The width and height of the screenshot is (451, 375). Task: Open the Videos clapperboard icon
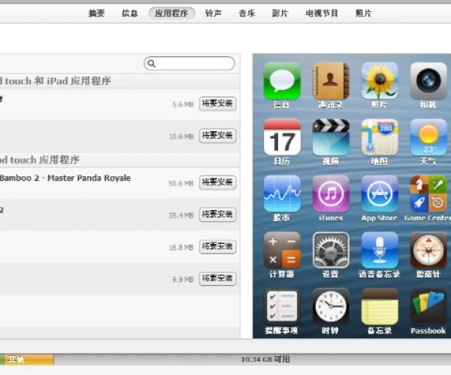click(x=331, y=137)
